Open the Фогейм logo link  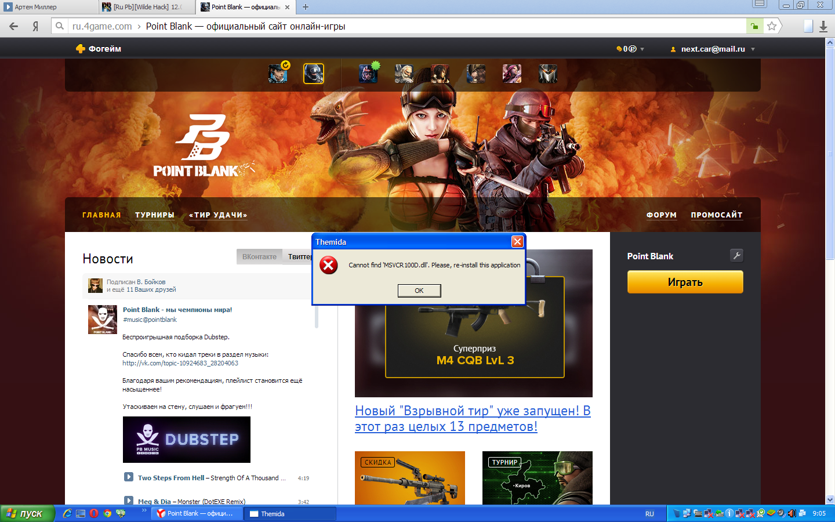tap(99, 49)
